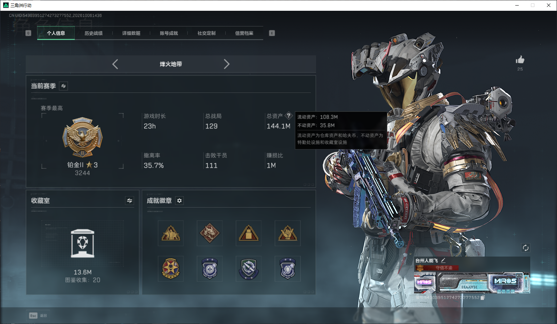Go to the 账号成就 tab
The image size is (557, 324).
coord(169,33)
